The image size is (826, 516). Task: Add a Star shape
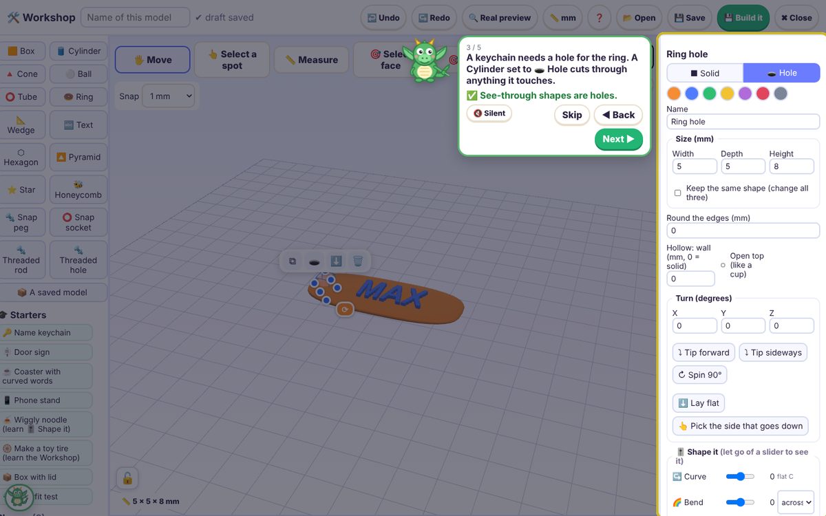coord(23,189)
